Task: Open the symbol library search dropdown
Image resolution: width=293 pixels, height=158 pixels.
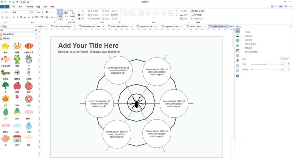Action: [x=33, y=30]
